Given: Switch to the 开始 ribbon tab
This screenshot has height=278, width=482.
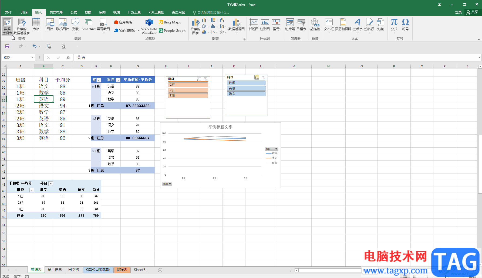Looking at the screenshot, I should [x=24, y=12].
